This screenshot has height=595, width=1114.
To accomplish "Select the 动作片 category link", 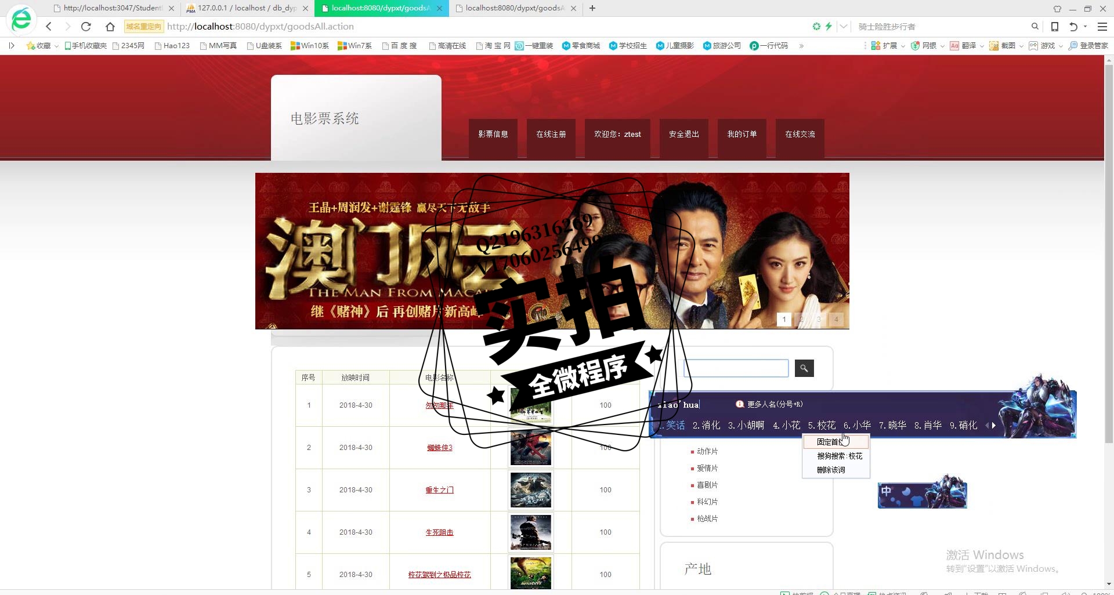I will (x=707, y=451).
